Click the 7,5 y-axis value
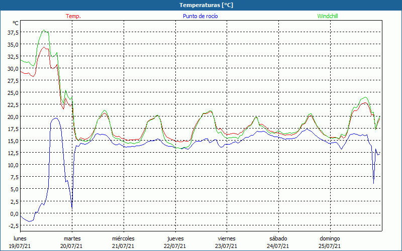402x251 pixels. point(14,177)
